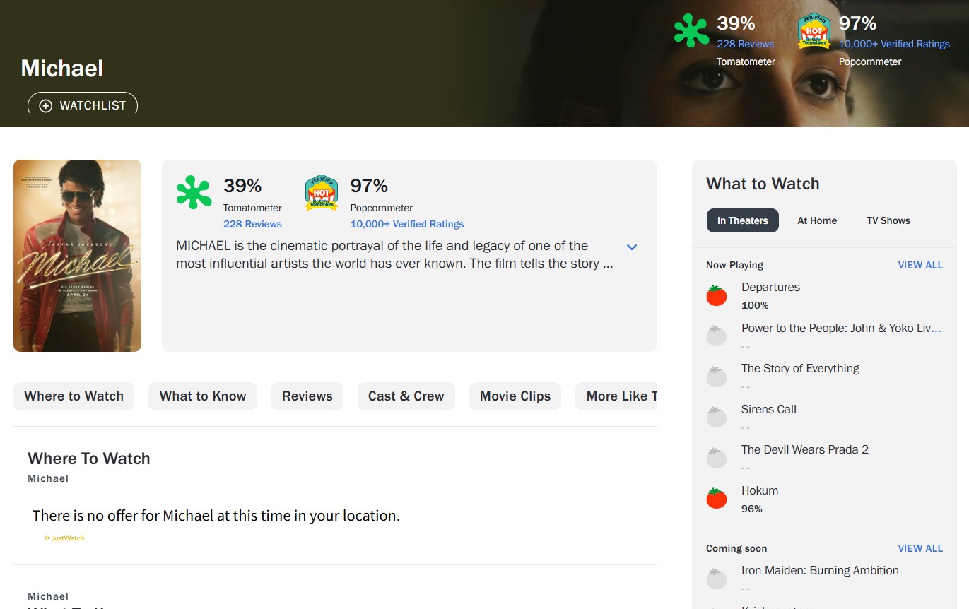Click the What to Watch sidebar heading
This screenshot has width=969, height=609.
[763, 184]
